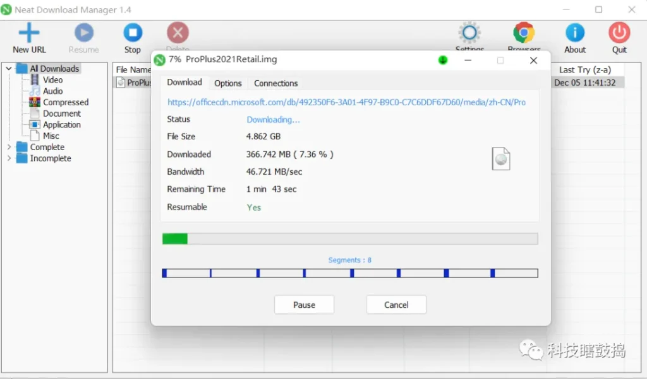Select the All Downloads tree label
This screenshot has height=379, width=647.
coord(54,68)
